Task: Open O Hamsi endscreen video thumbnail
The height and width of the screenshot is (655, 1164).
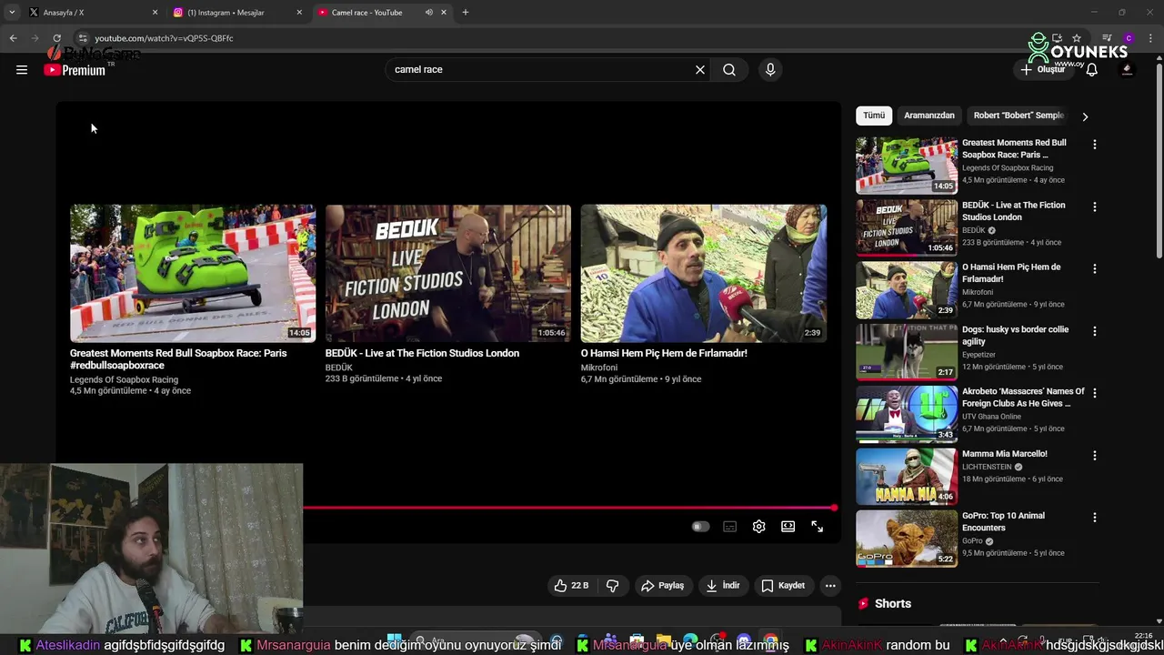Action: click(704, 273)
